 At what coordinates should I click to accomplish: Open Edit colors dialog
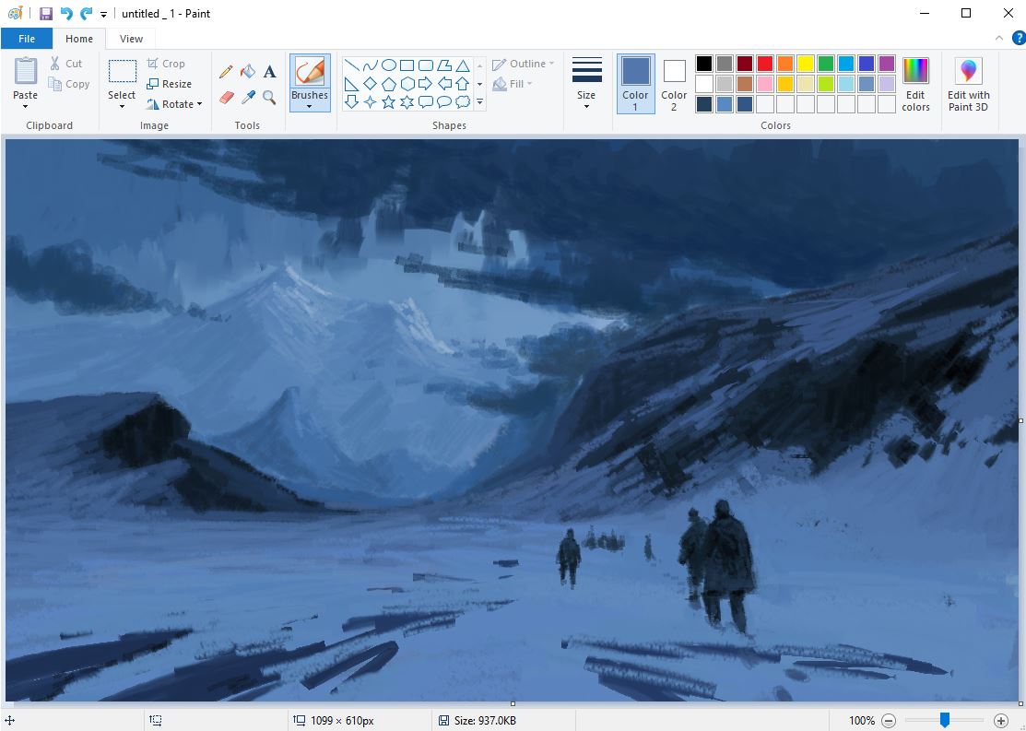point(915,84)
